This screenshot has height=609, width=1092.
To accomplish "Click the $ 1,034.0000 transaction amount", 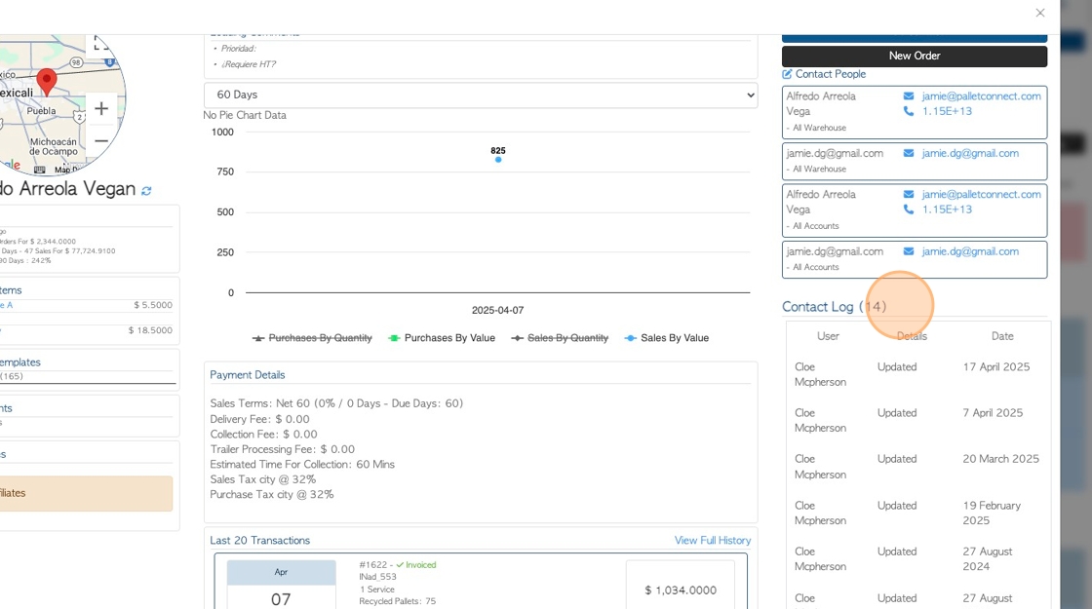I will pyautogui.click(x=681, y=590).
